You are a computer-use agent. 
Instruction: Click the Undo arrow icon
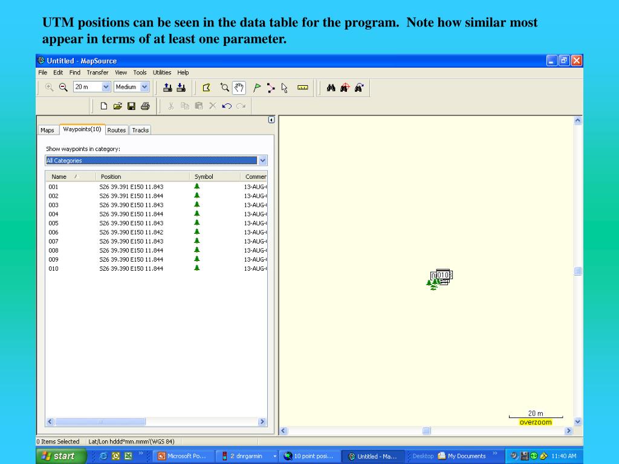click(227, 106)
